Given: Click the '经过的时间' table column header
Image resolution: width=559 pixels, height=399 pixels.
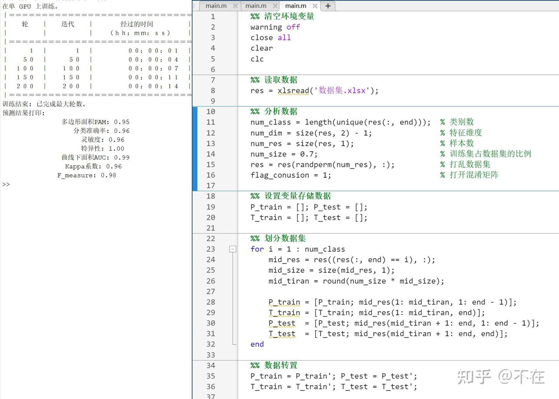Looking at the screenshot, I should tap(137, 24).
